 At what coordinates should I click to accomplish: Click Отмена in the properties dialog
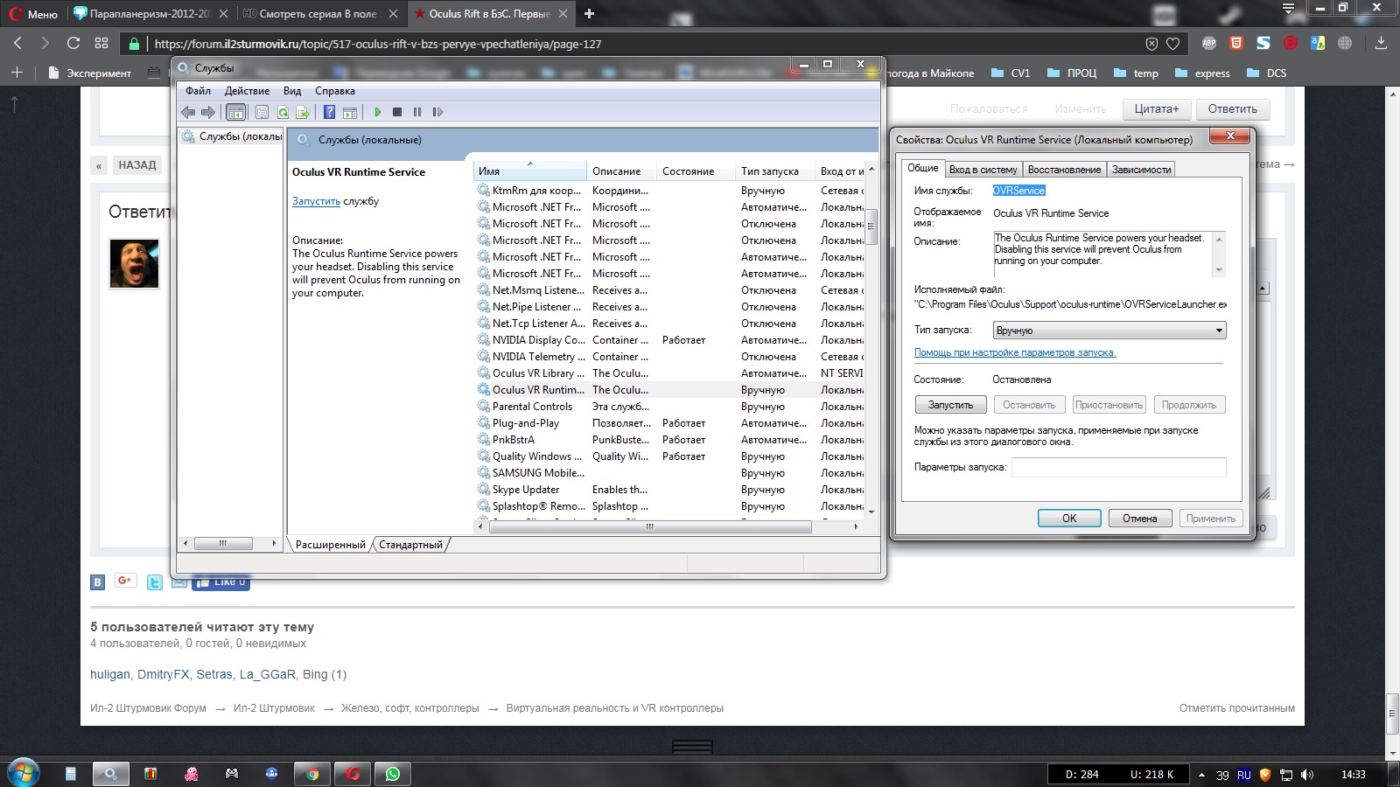pyautogui.click(x=1139, y=519)
